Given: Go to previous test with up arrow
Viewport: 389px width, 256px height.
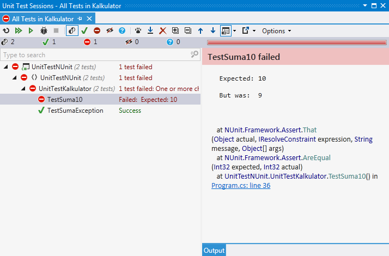Looking at the screenshot, I should point(200,31).
